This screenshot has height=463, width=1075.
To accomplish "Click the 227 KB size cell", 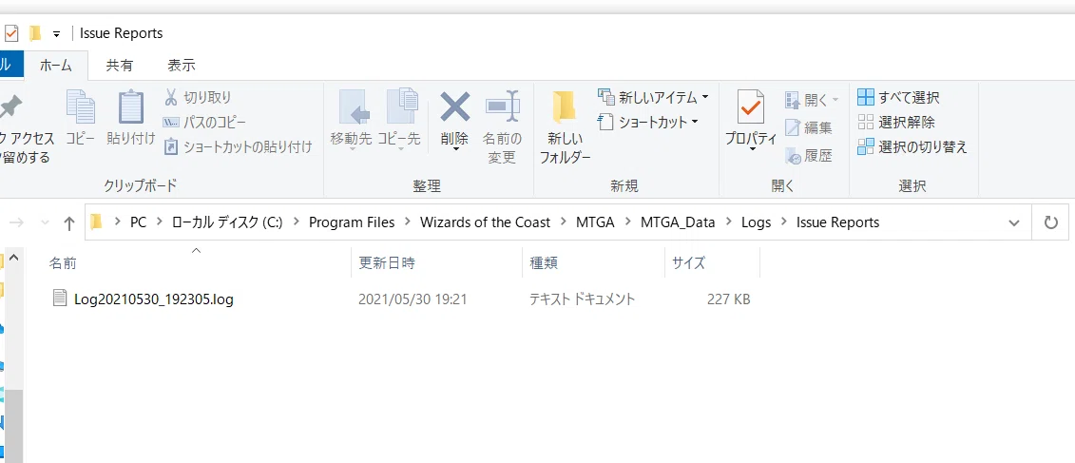I will 729,299.
